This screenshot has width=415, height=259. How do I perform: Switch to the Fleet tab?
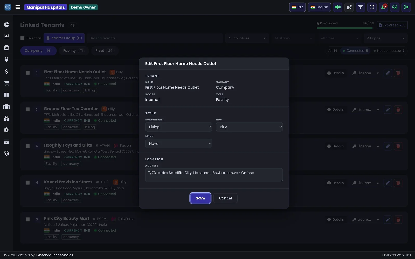point(105,51)
